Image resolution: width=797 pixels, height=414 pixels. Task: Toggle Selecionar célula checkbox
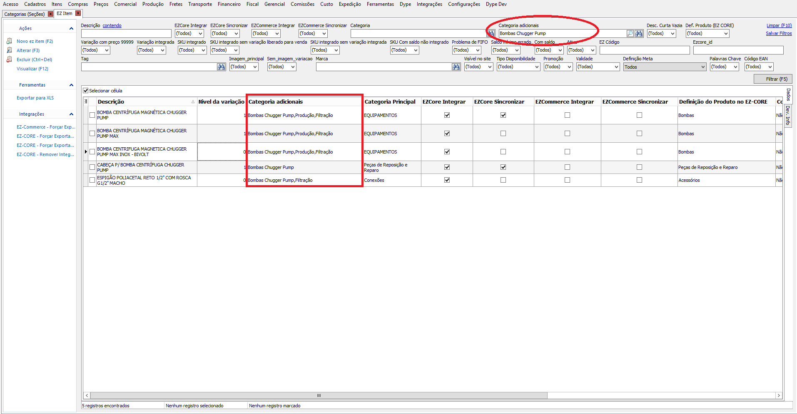click(86, 91)
